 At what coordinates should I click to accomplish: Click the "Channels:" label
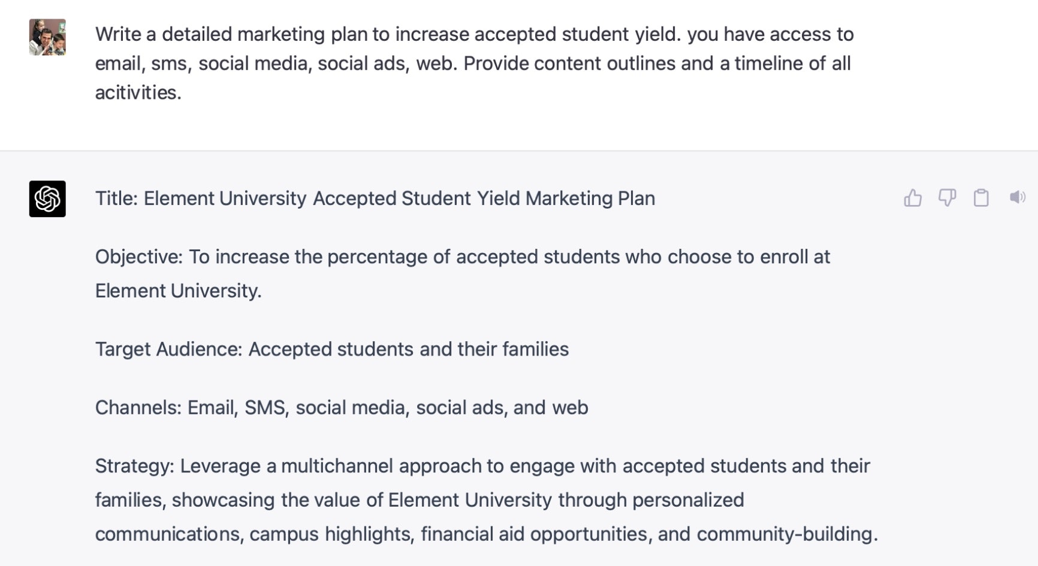click(138, 408)
